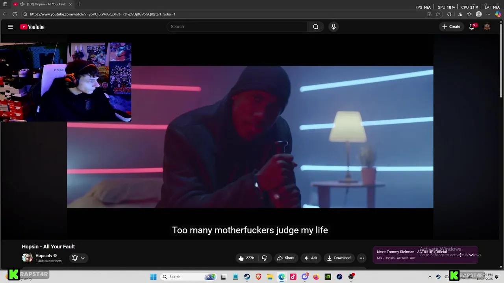Open Task View on taskbar
Viewport: 504px width, 283px height.
tap(223, 277)
